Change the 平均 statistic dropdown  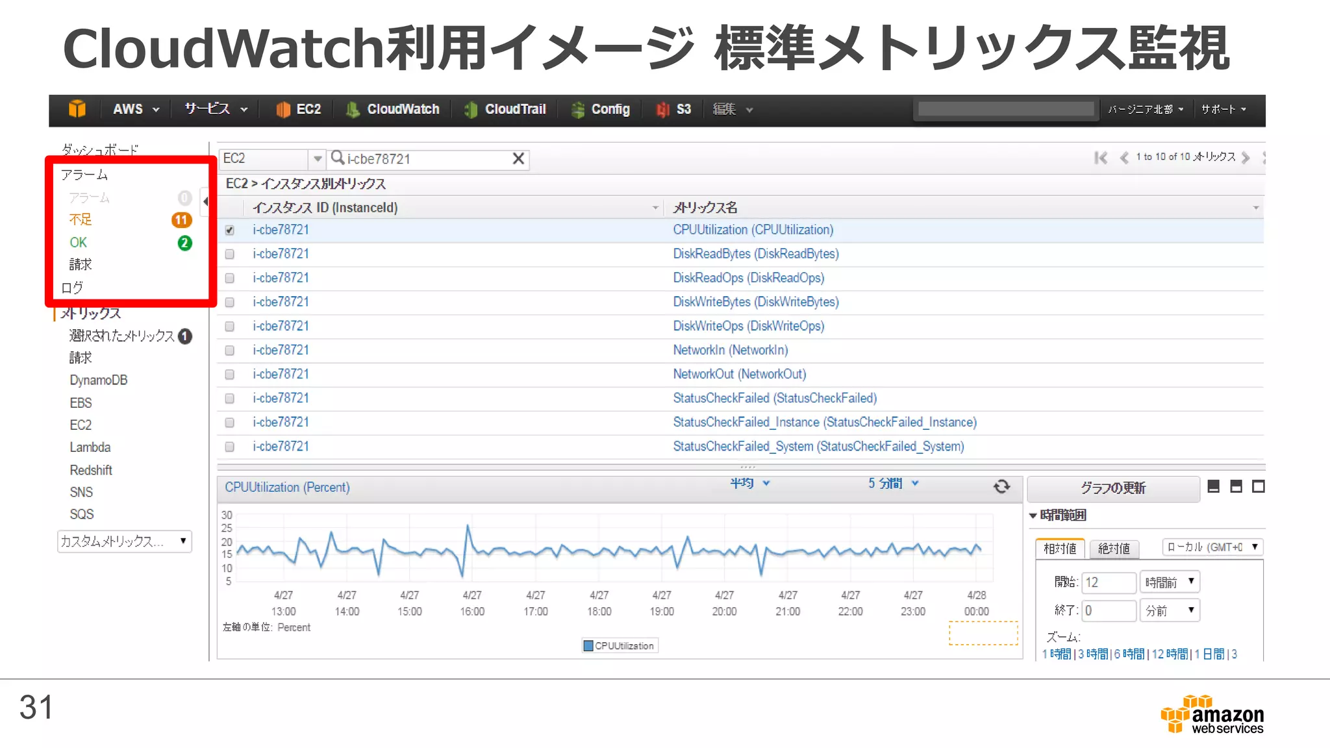pyautogui.click(x=749, y=483)
